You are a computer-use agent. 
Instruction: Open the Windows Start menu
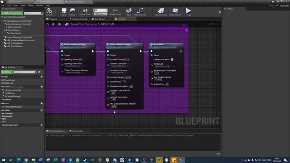click(4, 160)
